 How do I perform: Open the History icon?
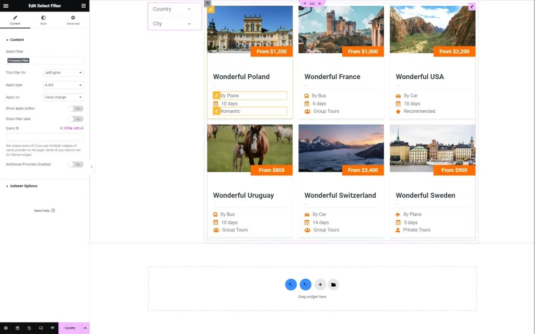(29, 328)
